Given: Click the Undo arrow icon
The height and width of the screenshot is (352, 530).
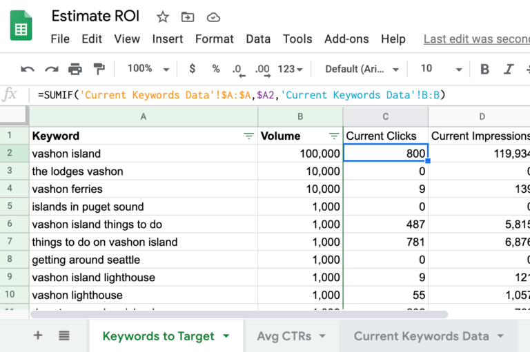Looking at the screenshot, I should coord(28,69).
